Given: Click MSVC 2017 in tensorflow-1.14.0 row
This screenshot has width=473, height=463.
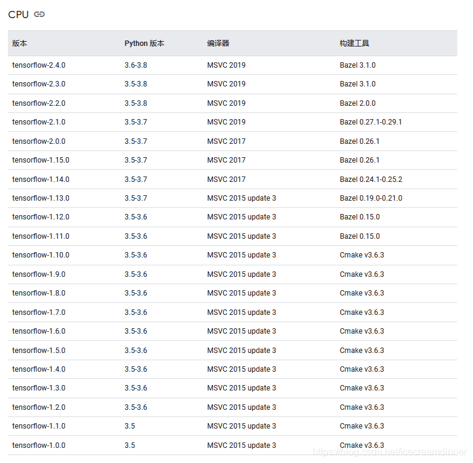Looking at the screenshot, I should tap(226, 179).
